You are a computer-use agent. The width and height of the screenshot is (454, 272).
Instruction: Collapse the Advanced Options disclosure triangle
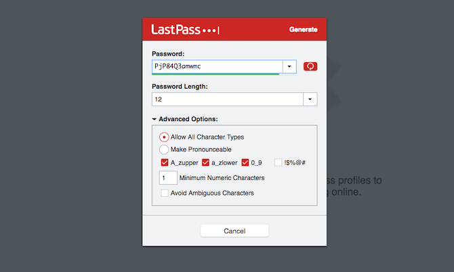pos(154,119)
